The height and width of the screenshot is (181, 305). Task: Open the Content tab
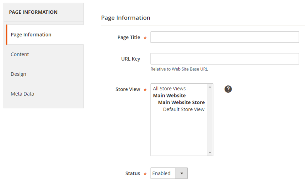(20, 54)
